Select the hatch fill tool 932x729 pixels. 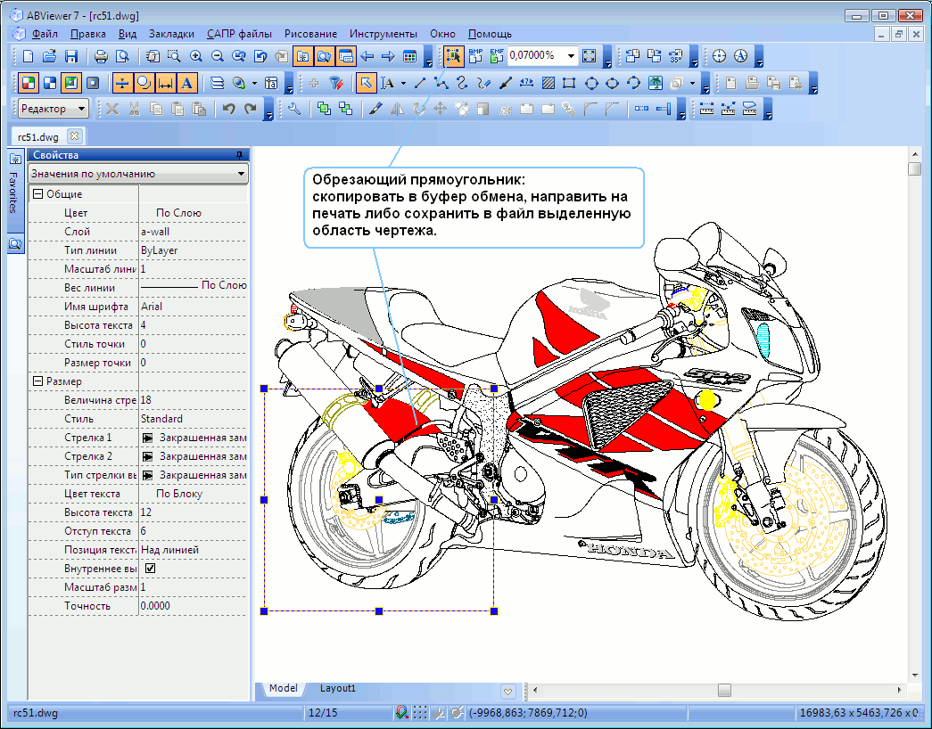[548, 83]
